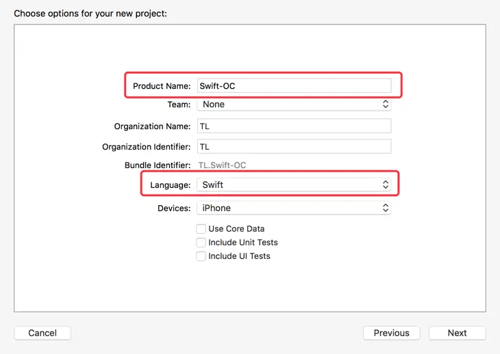Viewport: 500px width, 354px height.
Task: Click the Include UI Tests label
Action: pos(239,256)
